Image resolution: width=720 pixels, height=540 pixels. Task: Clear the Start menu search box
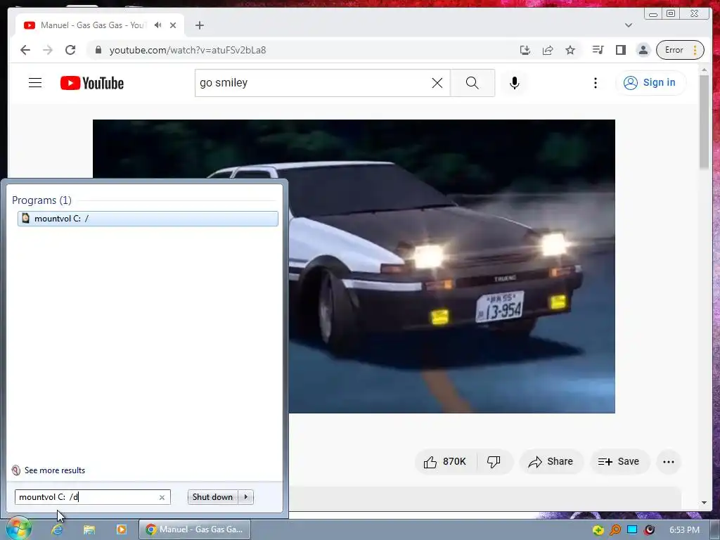point(162,497)
